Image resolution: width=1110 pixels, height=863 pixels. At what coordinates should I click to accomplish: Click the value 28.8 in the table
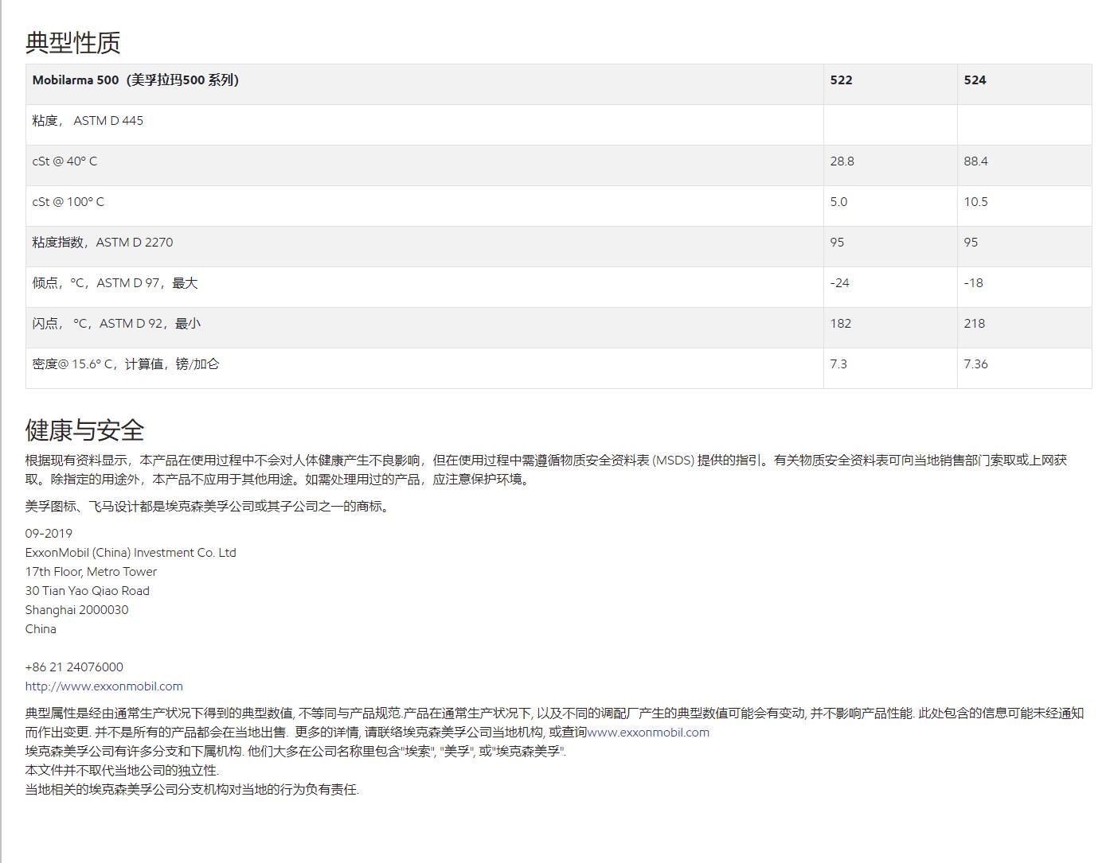(842, 161)
